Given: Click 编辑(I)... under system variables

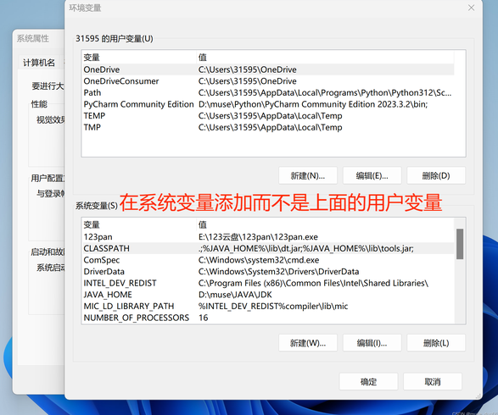Looking at the screenshot, I should (372, 343).
